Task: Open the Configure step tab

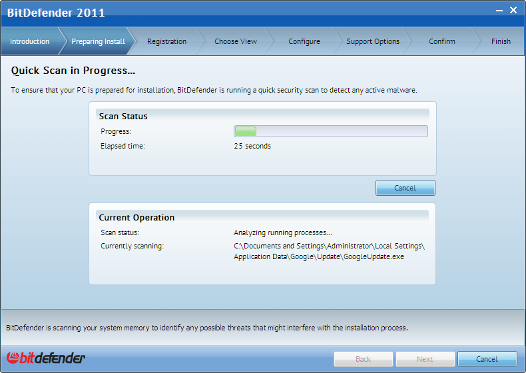Action: [304, 41]
